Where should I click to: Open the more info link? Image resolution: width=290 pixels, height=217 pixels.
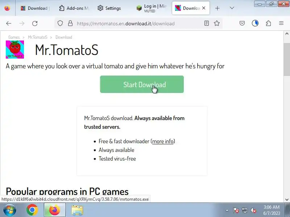tap(163, 141)
